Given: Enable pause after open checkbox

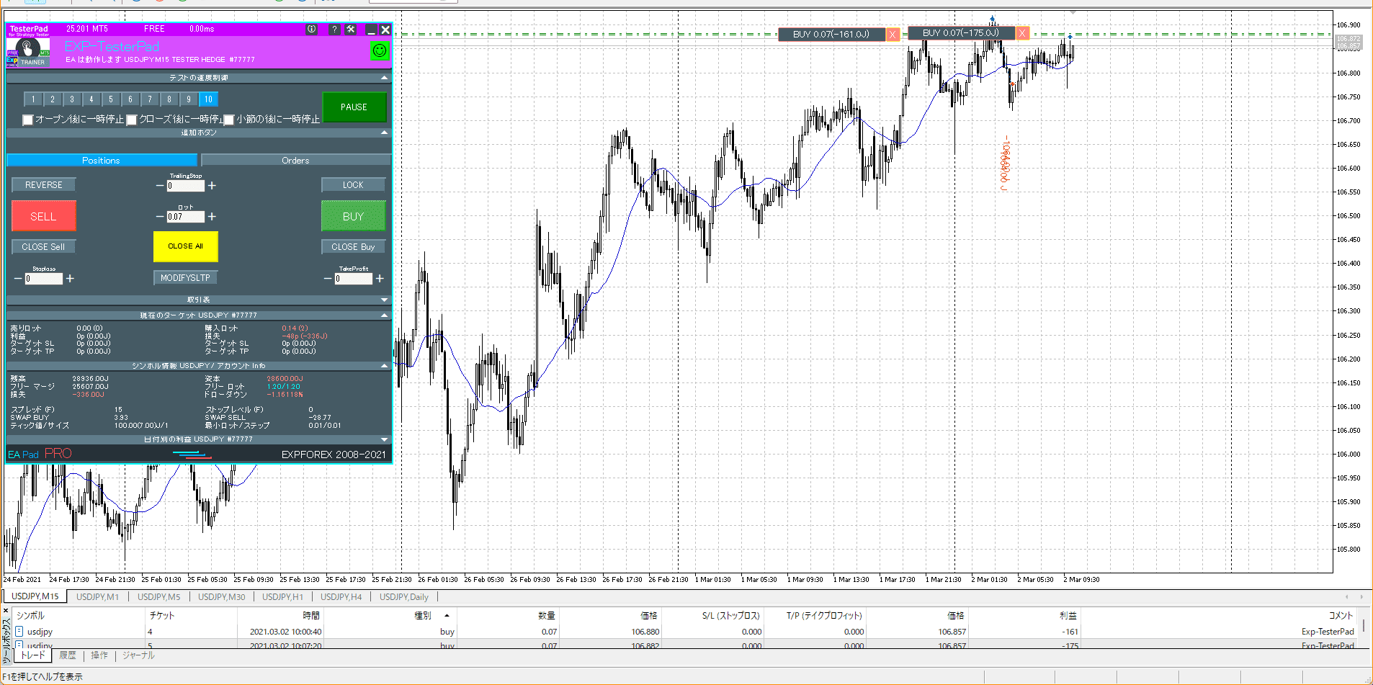Looking at the screenshot, I should point(28,120).
